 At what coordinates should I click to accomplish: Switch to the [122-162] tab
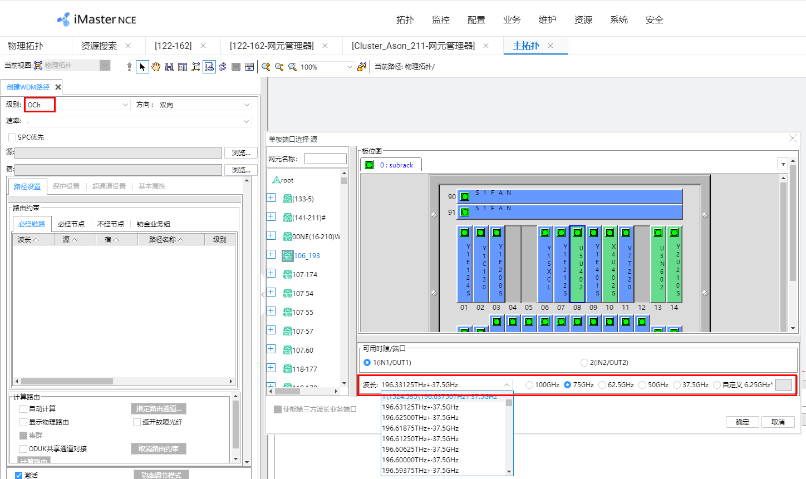[173, 46]
